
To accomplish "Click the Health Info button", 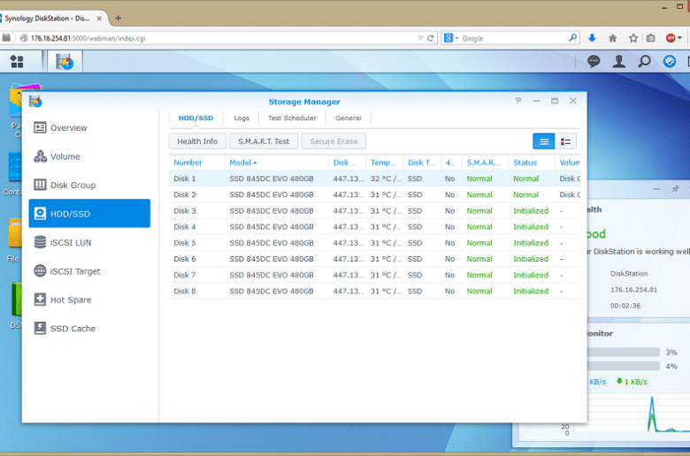I will coord(197,141).
